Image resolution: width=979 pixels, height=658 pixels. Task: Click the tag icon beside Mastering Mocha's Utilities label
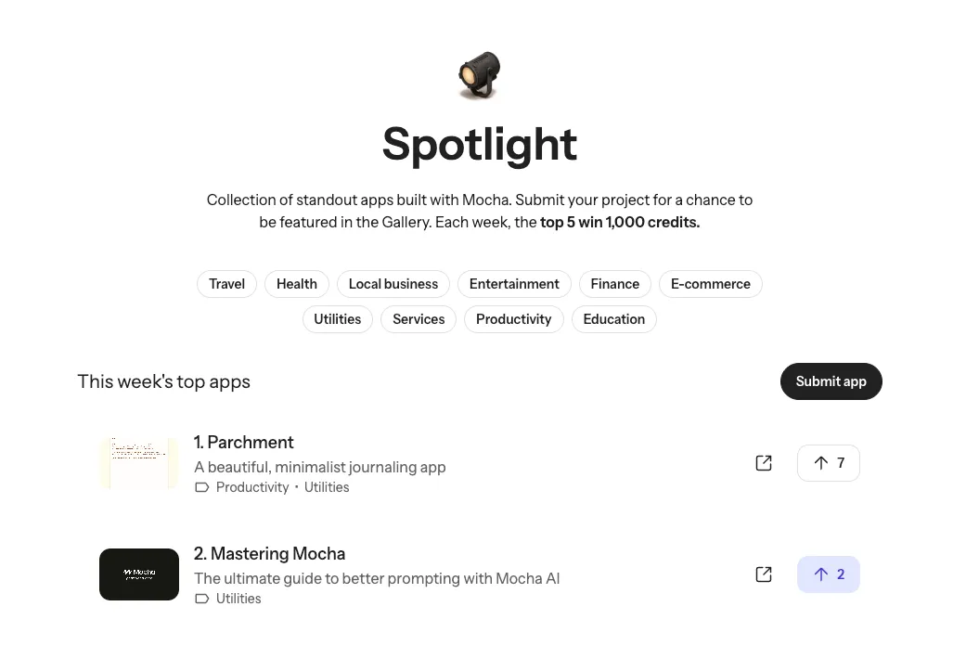pyautogui.click(x=202, y=599)
